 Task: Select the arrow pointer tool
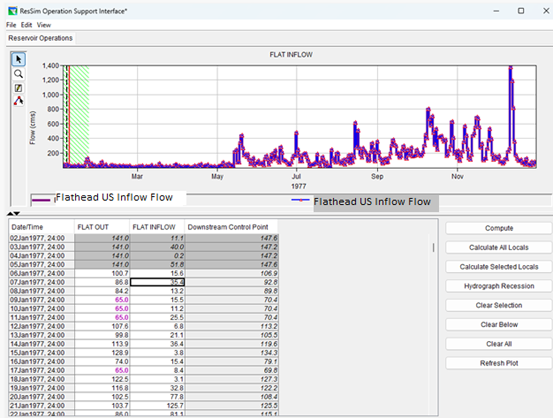point(19,60)
